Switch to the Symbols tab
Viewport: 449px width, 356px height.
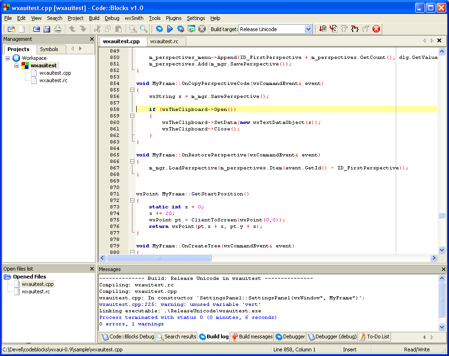49,49
